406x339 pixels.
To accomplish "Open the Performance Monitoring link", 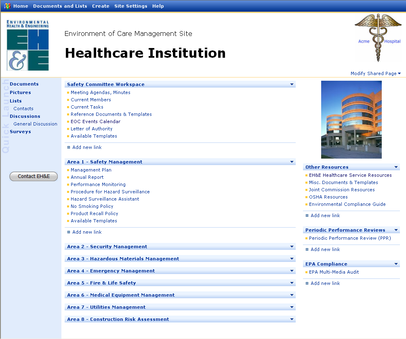I will [98, 184].
